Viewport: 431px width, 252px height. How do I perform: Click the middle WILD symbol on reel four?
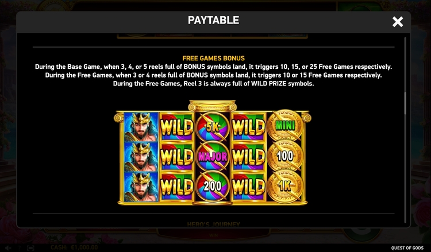248,157
